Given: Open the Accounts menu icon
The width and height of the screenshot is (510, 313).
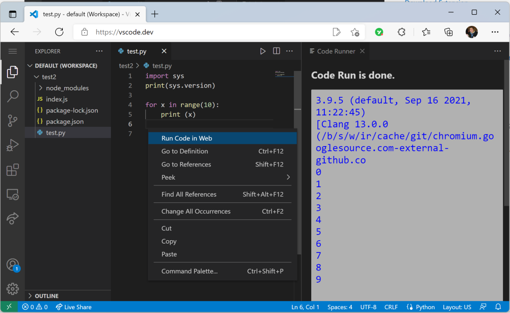Looking at the screenshot, I should (x=13, y=265).
